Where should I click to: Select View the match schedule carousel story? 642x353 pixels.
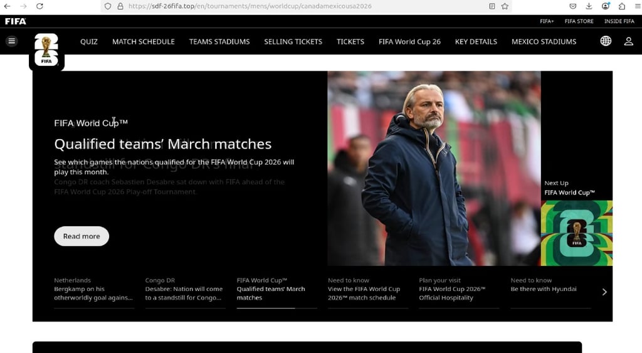(x=367, y=289)
